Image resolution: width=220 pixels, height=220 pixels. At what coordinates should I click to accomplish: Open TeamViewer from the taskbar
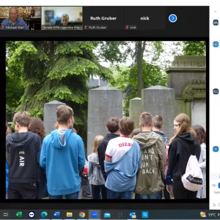(32, 215)
